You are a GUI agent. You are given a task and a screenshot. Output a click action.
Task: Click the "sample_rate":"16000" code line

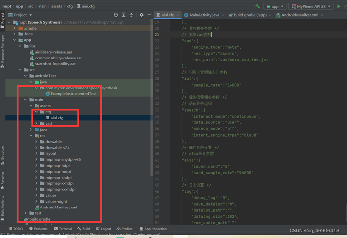click(216, 85)
